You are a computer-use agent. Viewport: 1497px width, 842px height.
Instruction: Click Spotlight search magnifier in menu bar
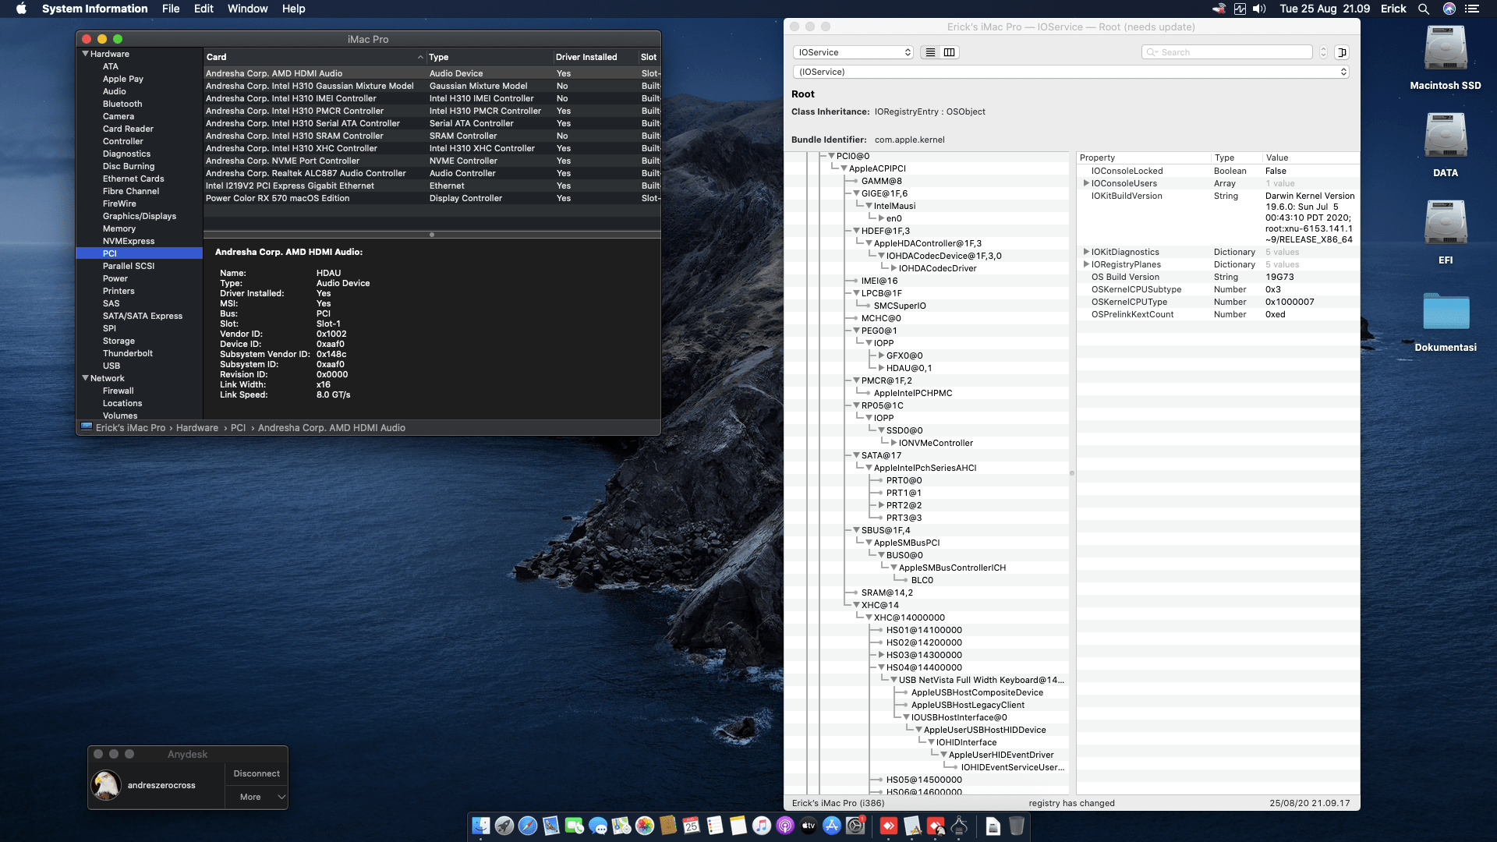point(1424,9)
